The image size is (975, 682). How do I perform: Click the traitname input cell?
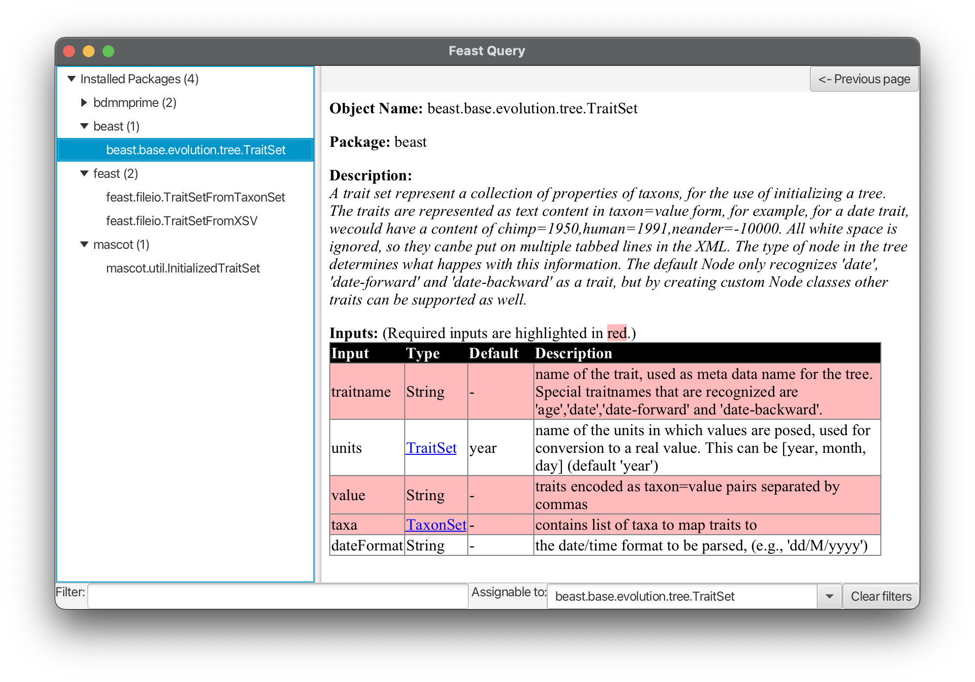(367, 392)
